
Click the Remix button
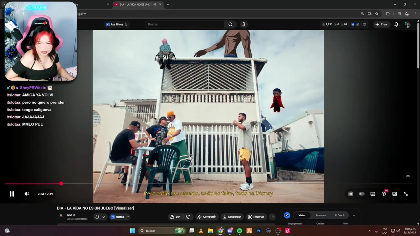pos(117,217)
